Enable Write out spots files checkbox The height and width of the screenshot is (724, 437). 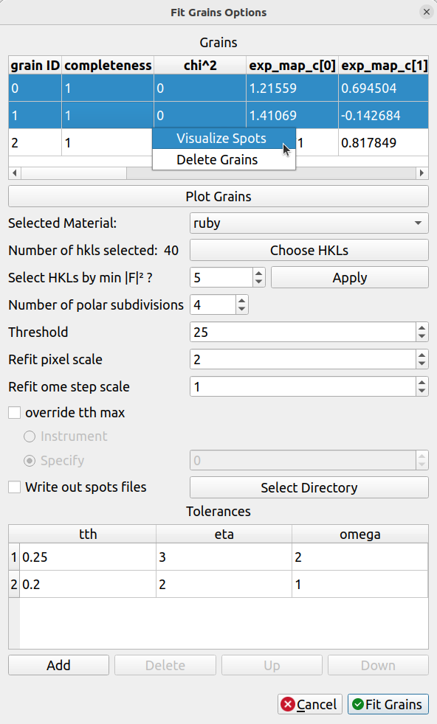pos(14,487)
